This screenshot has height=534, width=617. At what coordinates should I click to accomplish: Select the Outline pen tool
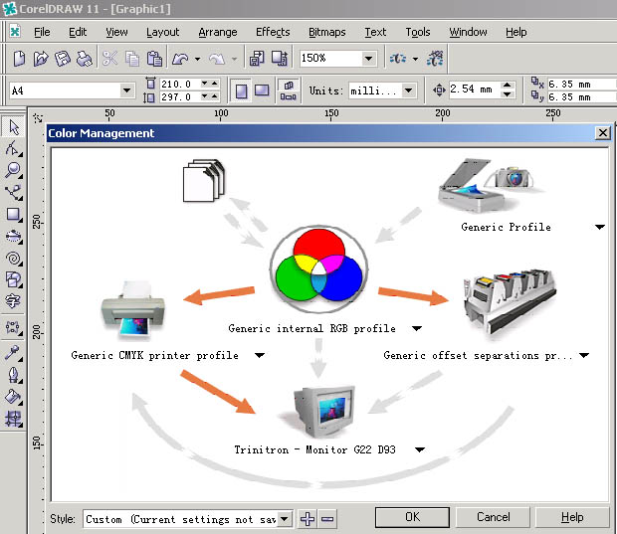pos(14,375)
